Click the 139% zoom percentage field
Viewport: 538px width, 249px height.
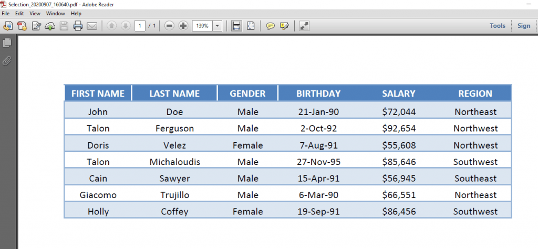[202, 26]
